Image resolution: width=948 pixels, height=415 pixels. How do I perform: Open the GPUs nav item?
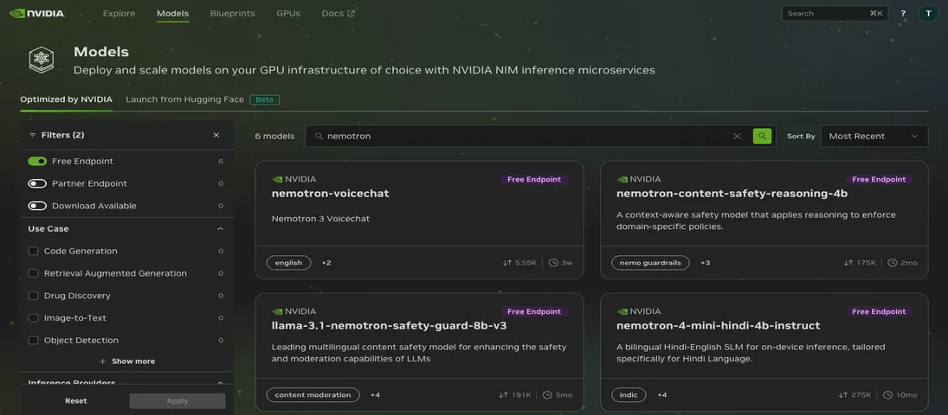coord(288,13)
